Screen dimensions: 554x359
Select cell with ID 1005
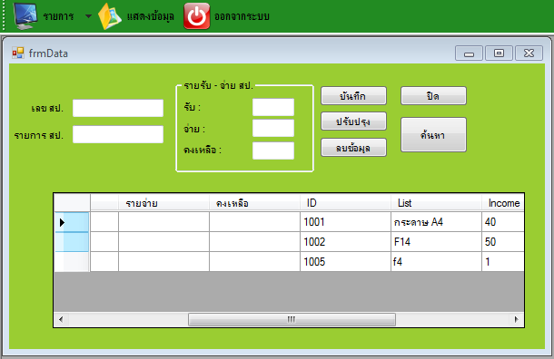(345, 262)
